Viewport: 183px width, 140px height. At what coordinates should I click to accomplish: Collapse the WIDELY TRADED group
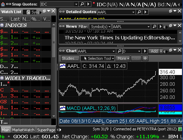[2, 78]
